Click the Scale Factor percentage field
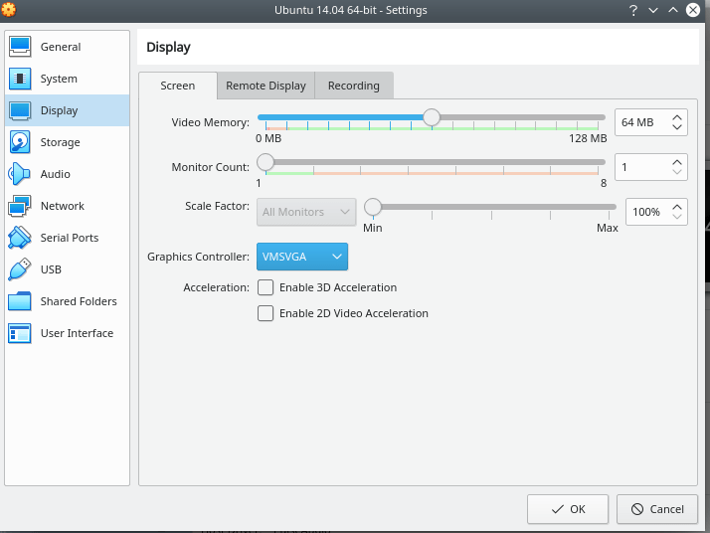710x533 pixels. pyautogui.click(x=646, y=212)
